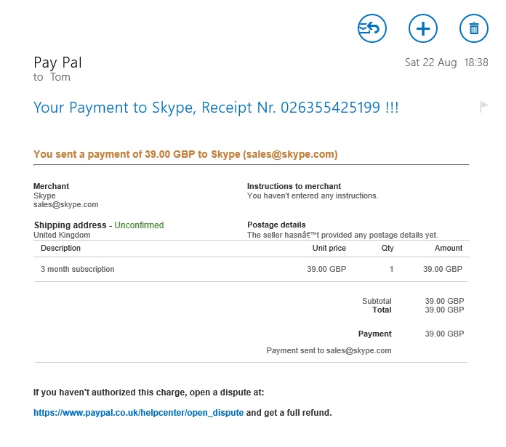Select the email subject line with receipt number
This screenshot has height=447, width=506.
coord(216,108)
